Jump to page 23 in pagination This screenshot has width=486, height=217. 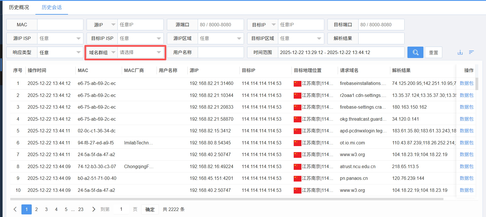pyautogui.click(x=81, y=209)
